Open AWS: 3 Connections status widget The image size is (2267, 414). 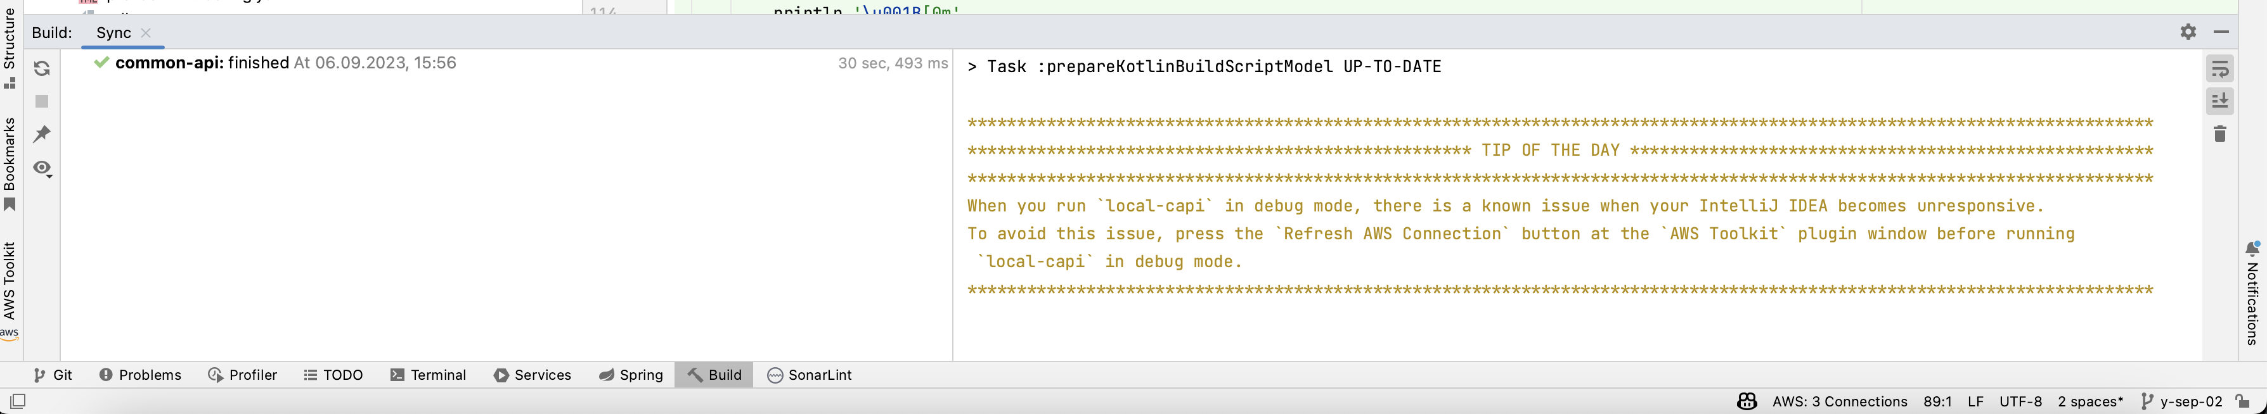(x=1839, y=402)
